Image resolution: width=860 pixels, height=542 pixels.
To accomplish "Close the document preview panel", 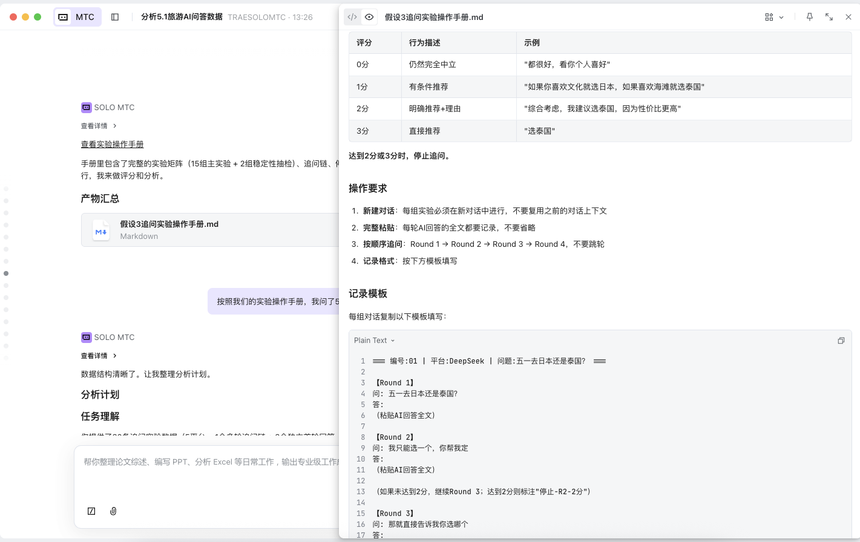I will (849, 17).
